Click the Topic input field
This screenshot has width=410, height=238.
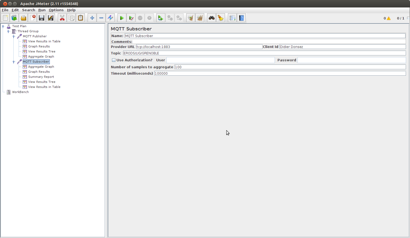[264, 53]
